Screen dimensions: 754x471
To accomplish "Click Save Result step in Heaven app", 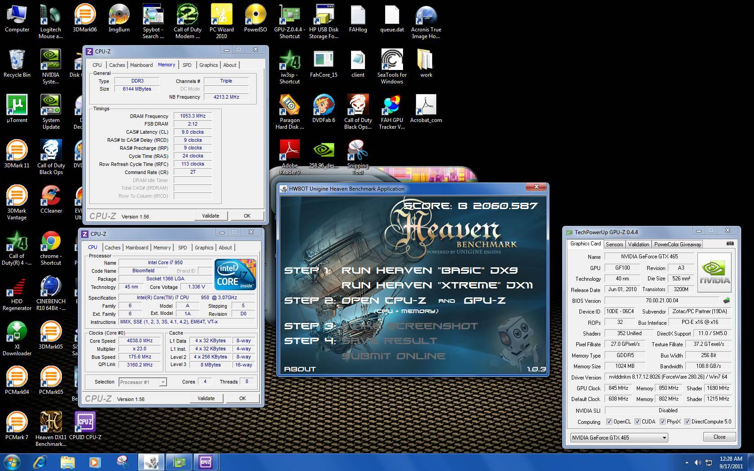I will (x=389, y=341).
